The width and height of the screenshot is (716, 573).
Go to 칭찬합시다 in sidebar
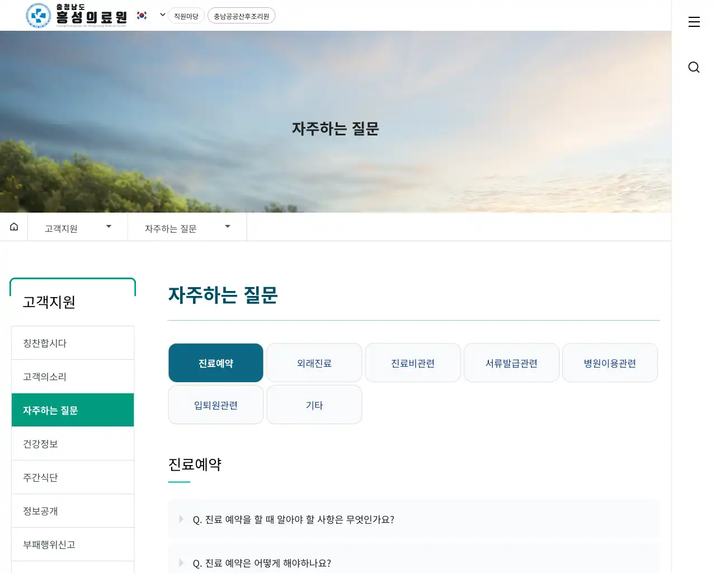pyautogui.click(x=73, y=343)
